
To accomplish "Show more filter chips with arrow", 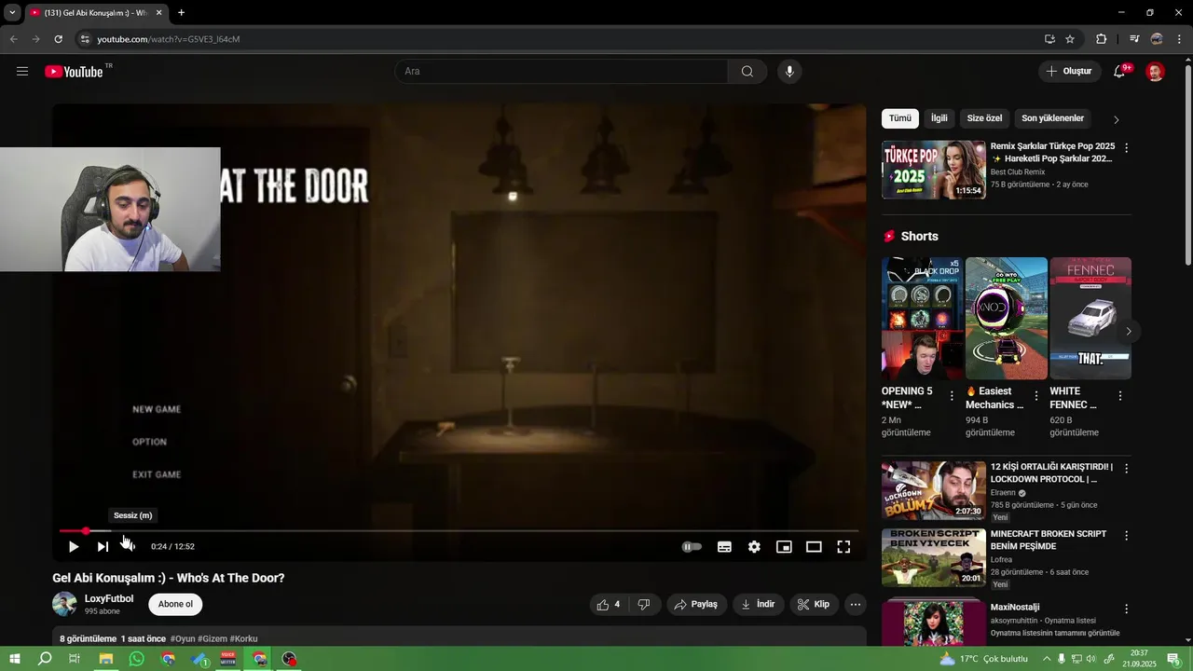I will coord(1117,119).
